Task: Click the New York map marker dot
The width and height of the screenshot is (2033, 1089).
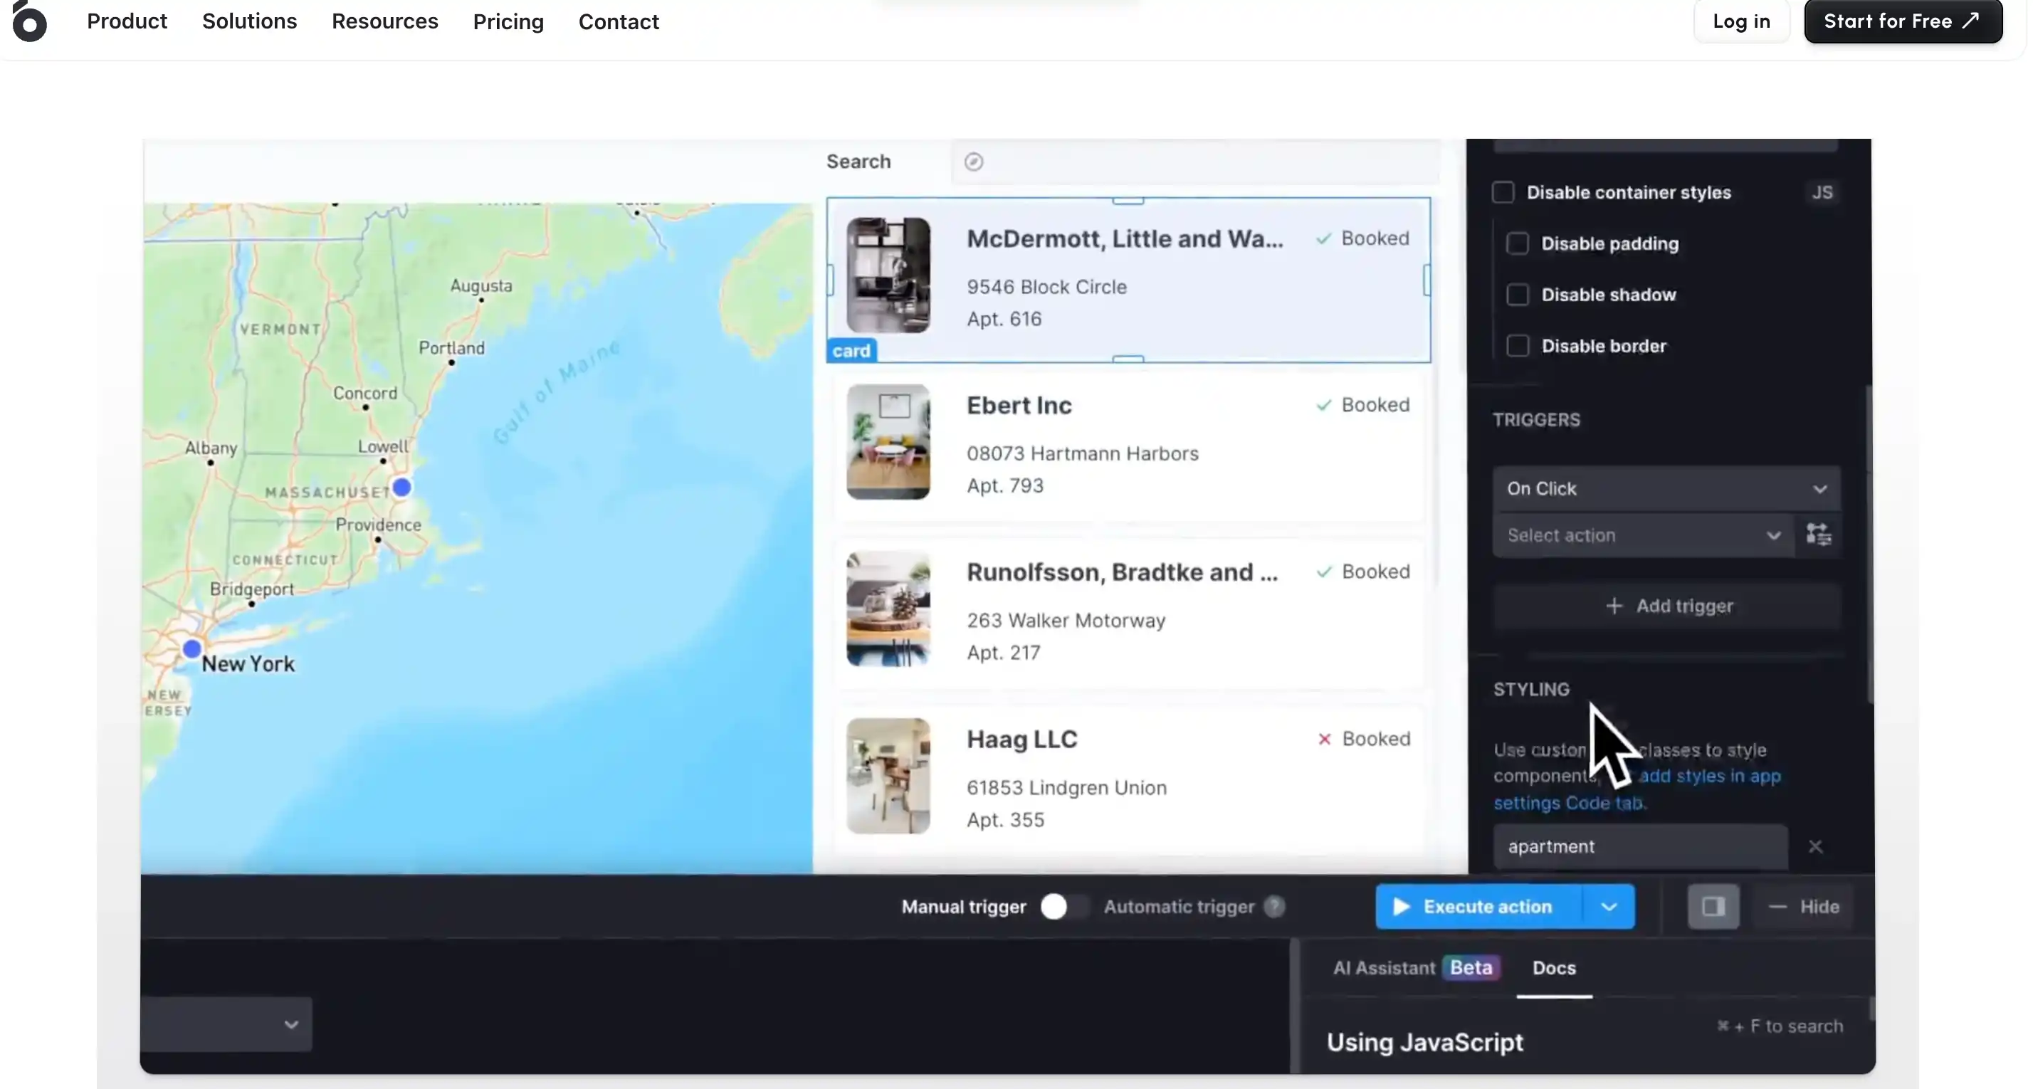Action: pyautogui.click(x=191, y=648)
